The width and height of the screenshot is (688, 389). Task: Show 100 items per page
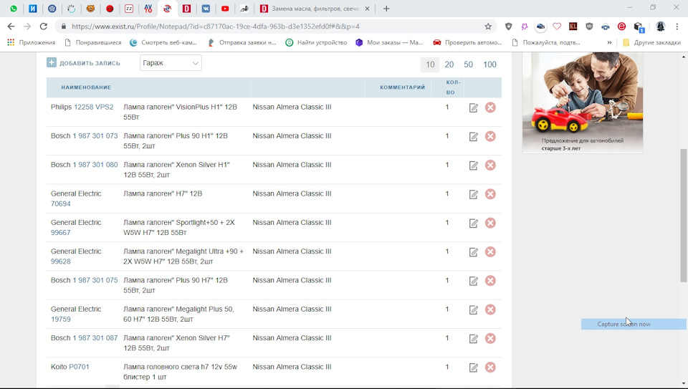(489, 64)
